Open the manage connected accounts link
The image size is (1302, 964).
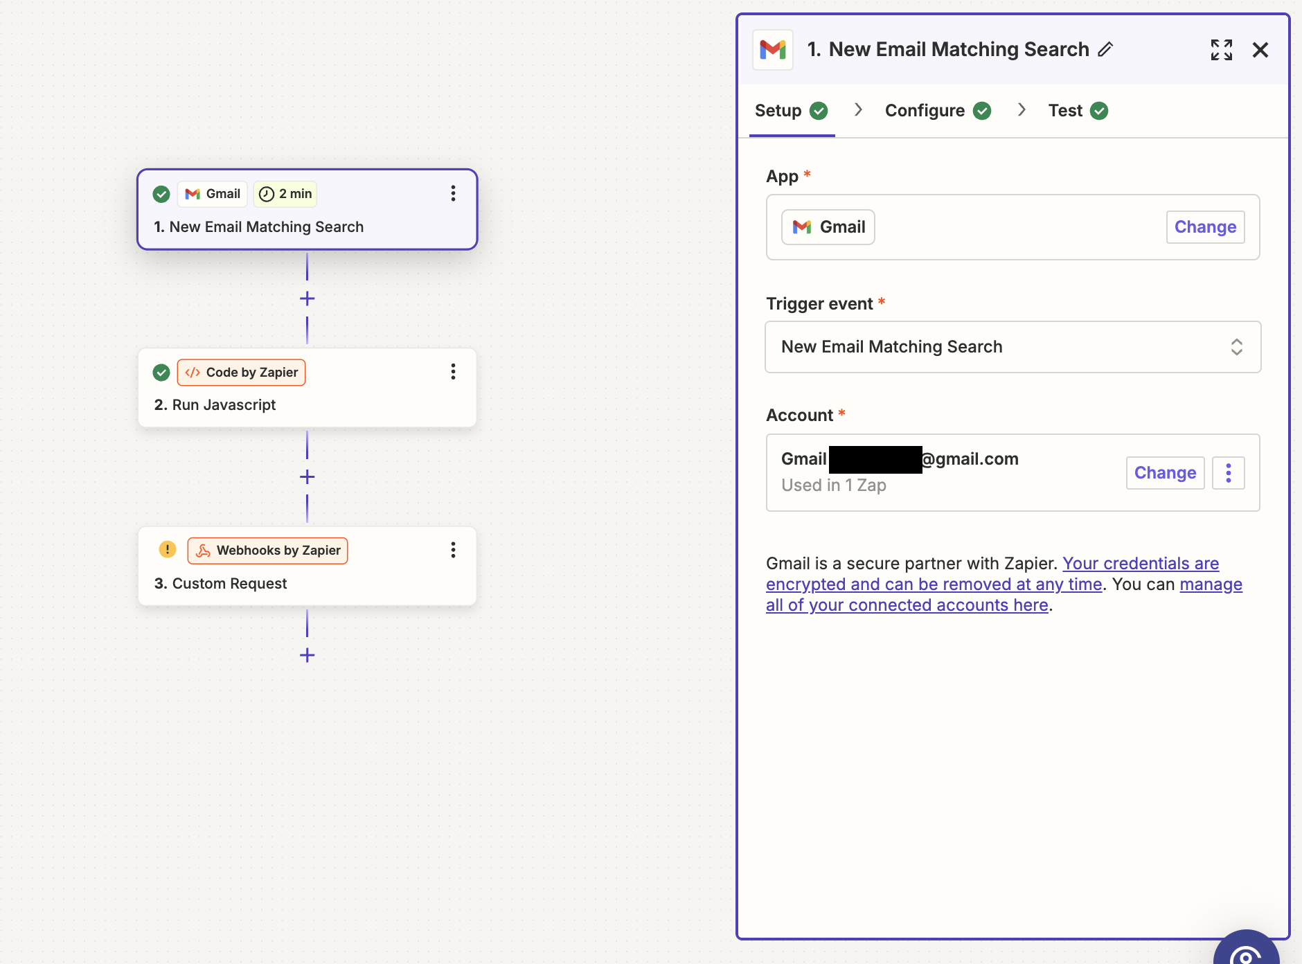click(x=907, y=605)
